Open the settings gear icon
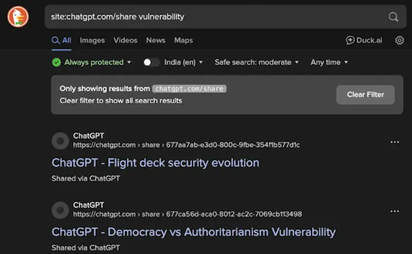 click(x=399, y=40)
